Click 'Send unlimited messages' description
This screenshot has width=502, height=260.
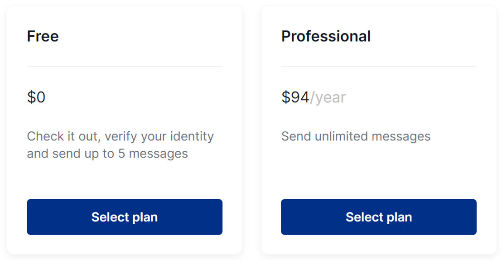coord(356,136)
